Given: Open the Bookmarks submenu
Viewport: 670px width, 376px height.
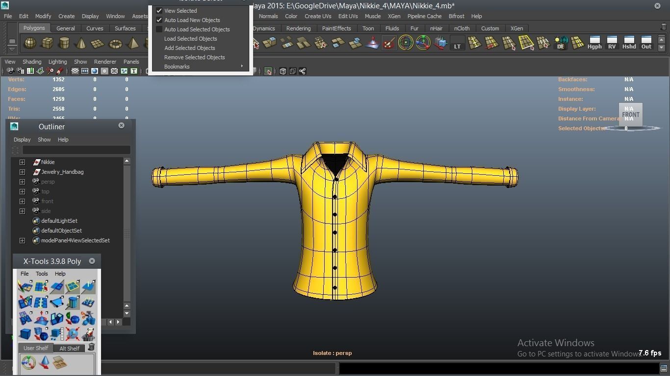Looking at the screenshot, I should (201, 67).
